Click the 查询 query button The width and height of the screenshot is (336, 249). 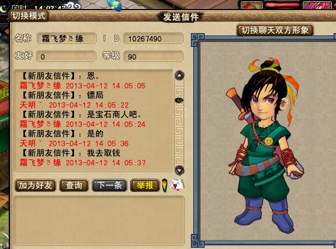click(x=73, y=185)
